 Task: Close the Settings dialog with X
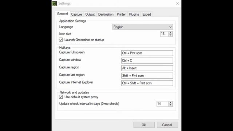177,3
